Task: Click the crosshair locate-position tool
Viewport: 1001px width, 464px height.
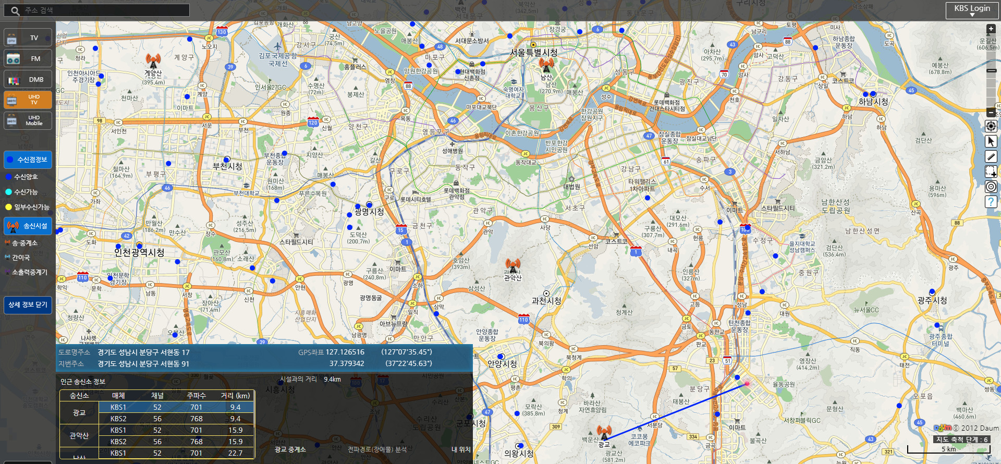Action: [x=991, y=126]
